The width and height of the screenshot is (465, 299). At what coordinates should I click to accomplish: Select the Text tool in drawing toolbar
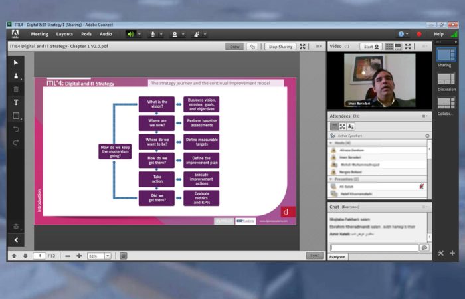[x=16, y=102]
